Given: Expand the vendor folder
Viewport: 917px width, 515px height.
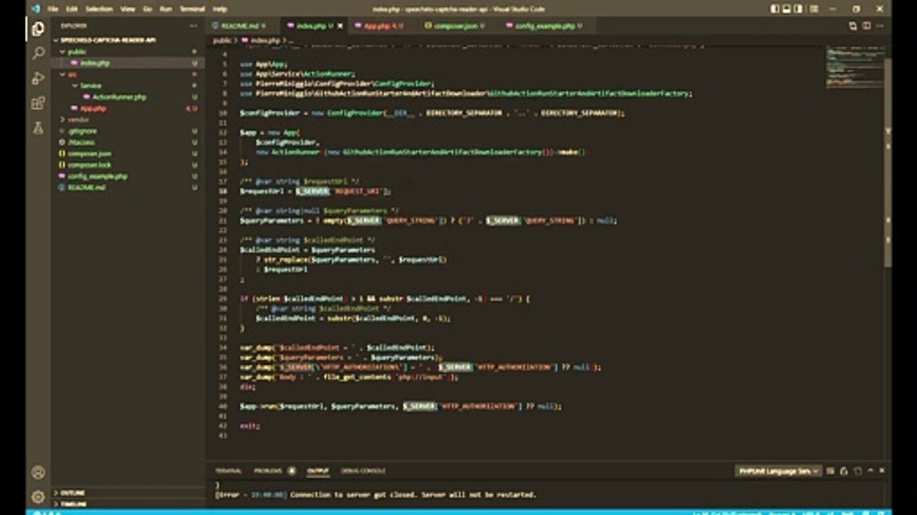Looking at the screenshot, I should click(x=128, y=119).
